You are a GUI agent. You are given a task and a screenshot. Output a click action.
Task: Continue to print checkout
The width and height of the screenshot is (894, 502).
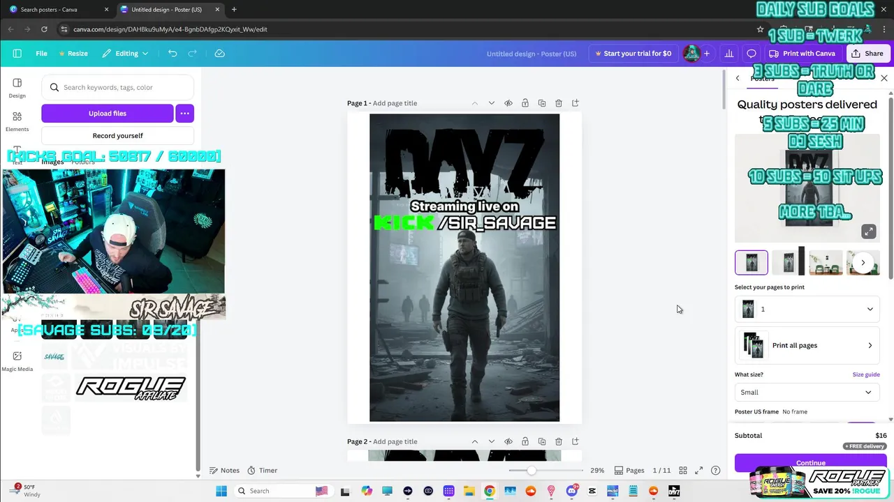tap(811, 462)
